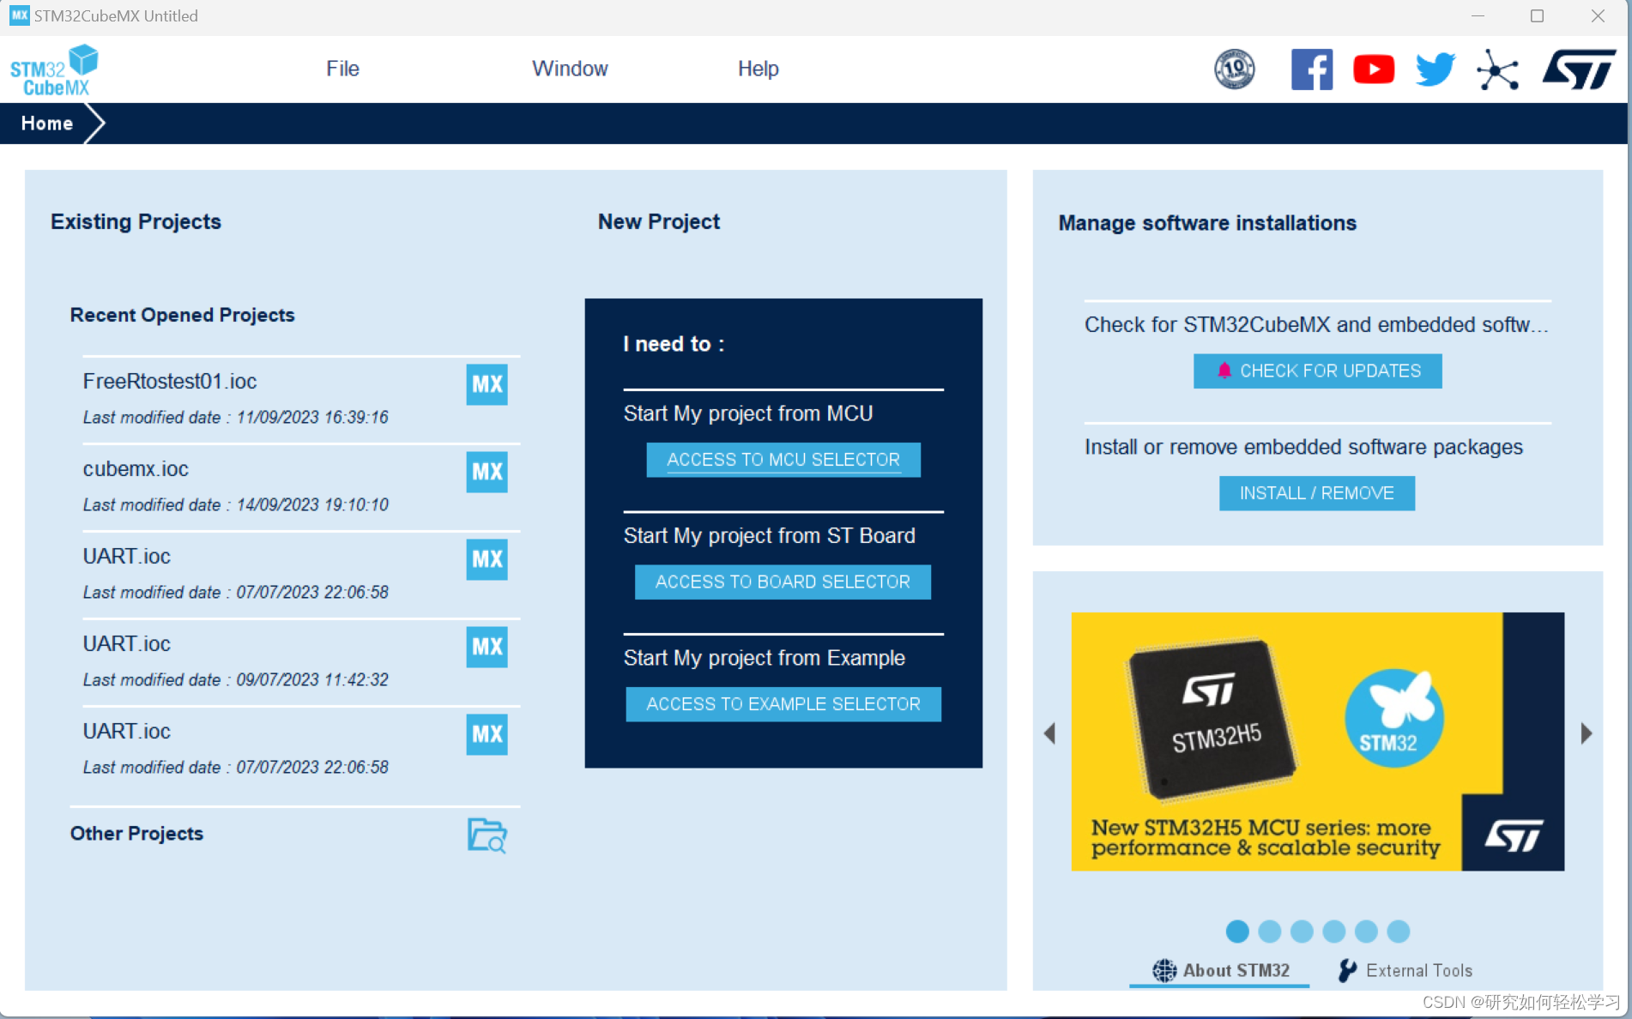Browse Other Projects with the folder search icon
1632x1019 pixels.
click(487, 835)
